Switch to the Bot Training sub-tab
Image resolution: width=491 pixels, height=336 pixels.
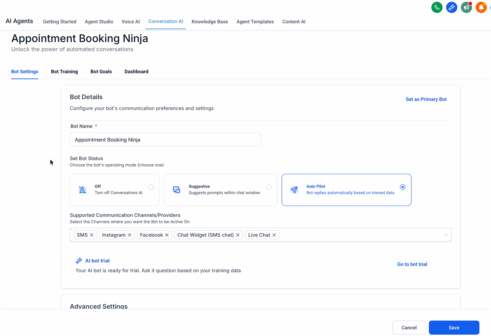click(65, 71)
